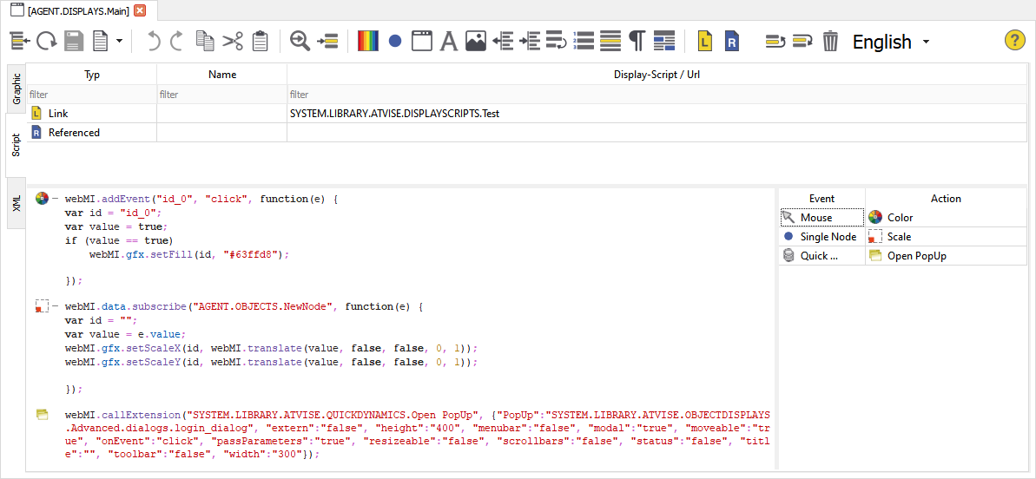The image size is (1036, 479).
Task: Click the letter A text icon
Action: point(449,42)
